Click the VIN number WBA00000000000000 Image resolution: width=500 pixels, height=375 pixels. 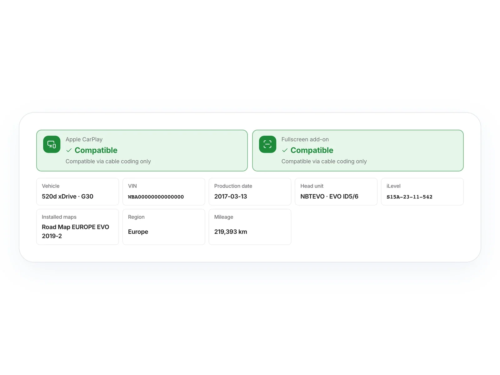pyautogui.click(x=156, y=197)
